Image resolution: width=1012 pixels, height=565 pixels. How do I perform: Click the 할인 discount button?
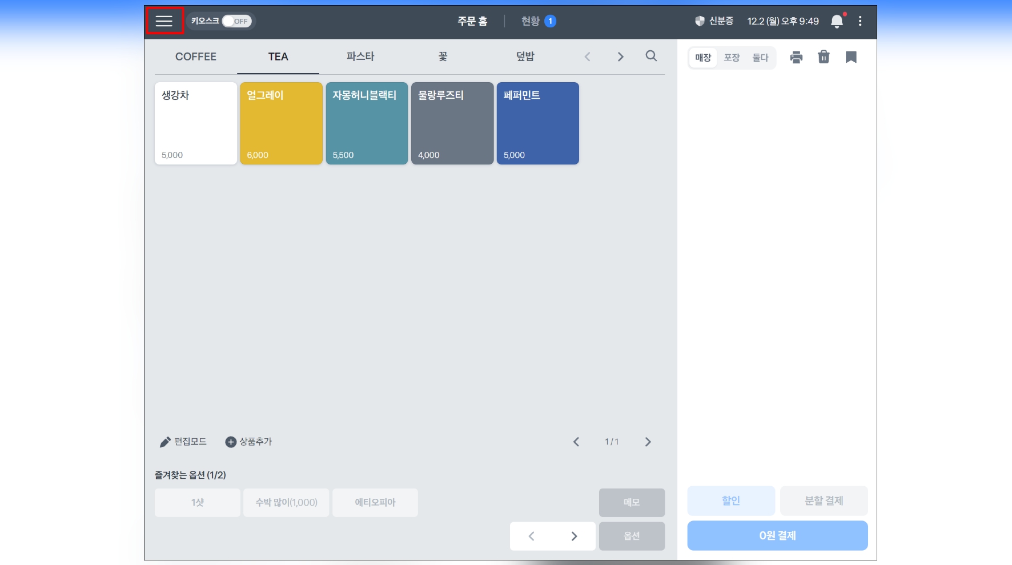pyautogui.click(x=731, y=501)
